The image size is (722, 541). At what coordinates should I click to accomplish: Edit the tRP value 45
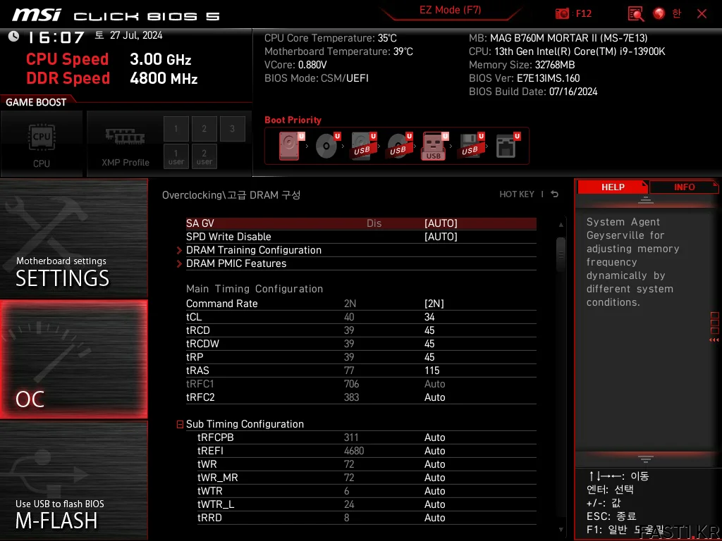pyautogui.click(x=429, y=357)
